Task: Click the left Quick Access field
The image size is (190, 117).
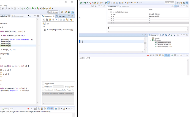Action: click(x=53, y=12)
